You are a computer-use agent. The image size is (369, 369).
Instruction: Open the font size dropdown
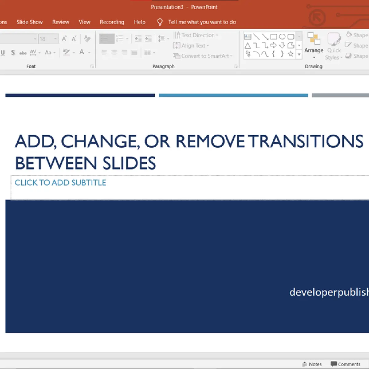click(x=56, y=39)
